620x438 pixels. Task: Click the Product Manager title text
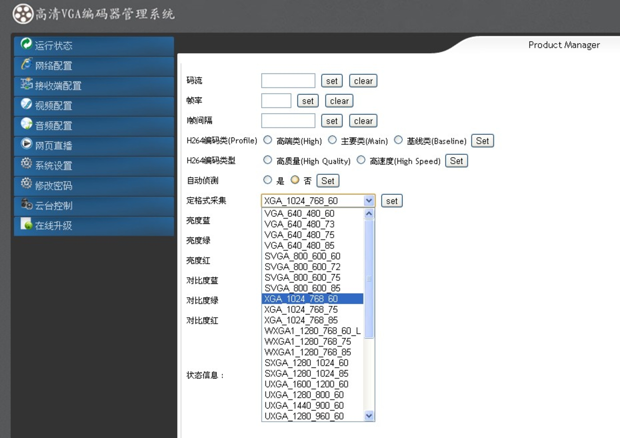pos(564,45)
